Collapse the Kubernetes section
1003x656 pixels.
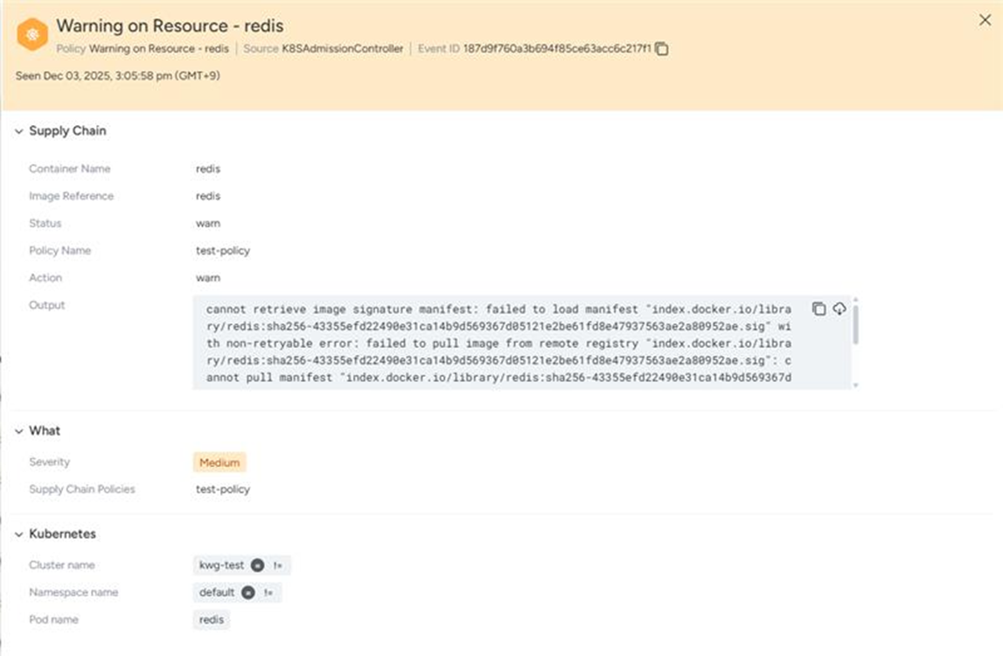[19, 534]
